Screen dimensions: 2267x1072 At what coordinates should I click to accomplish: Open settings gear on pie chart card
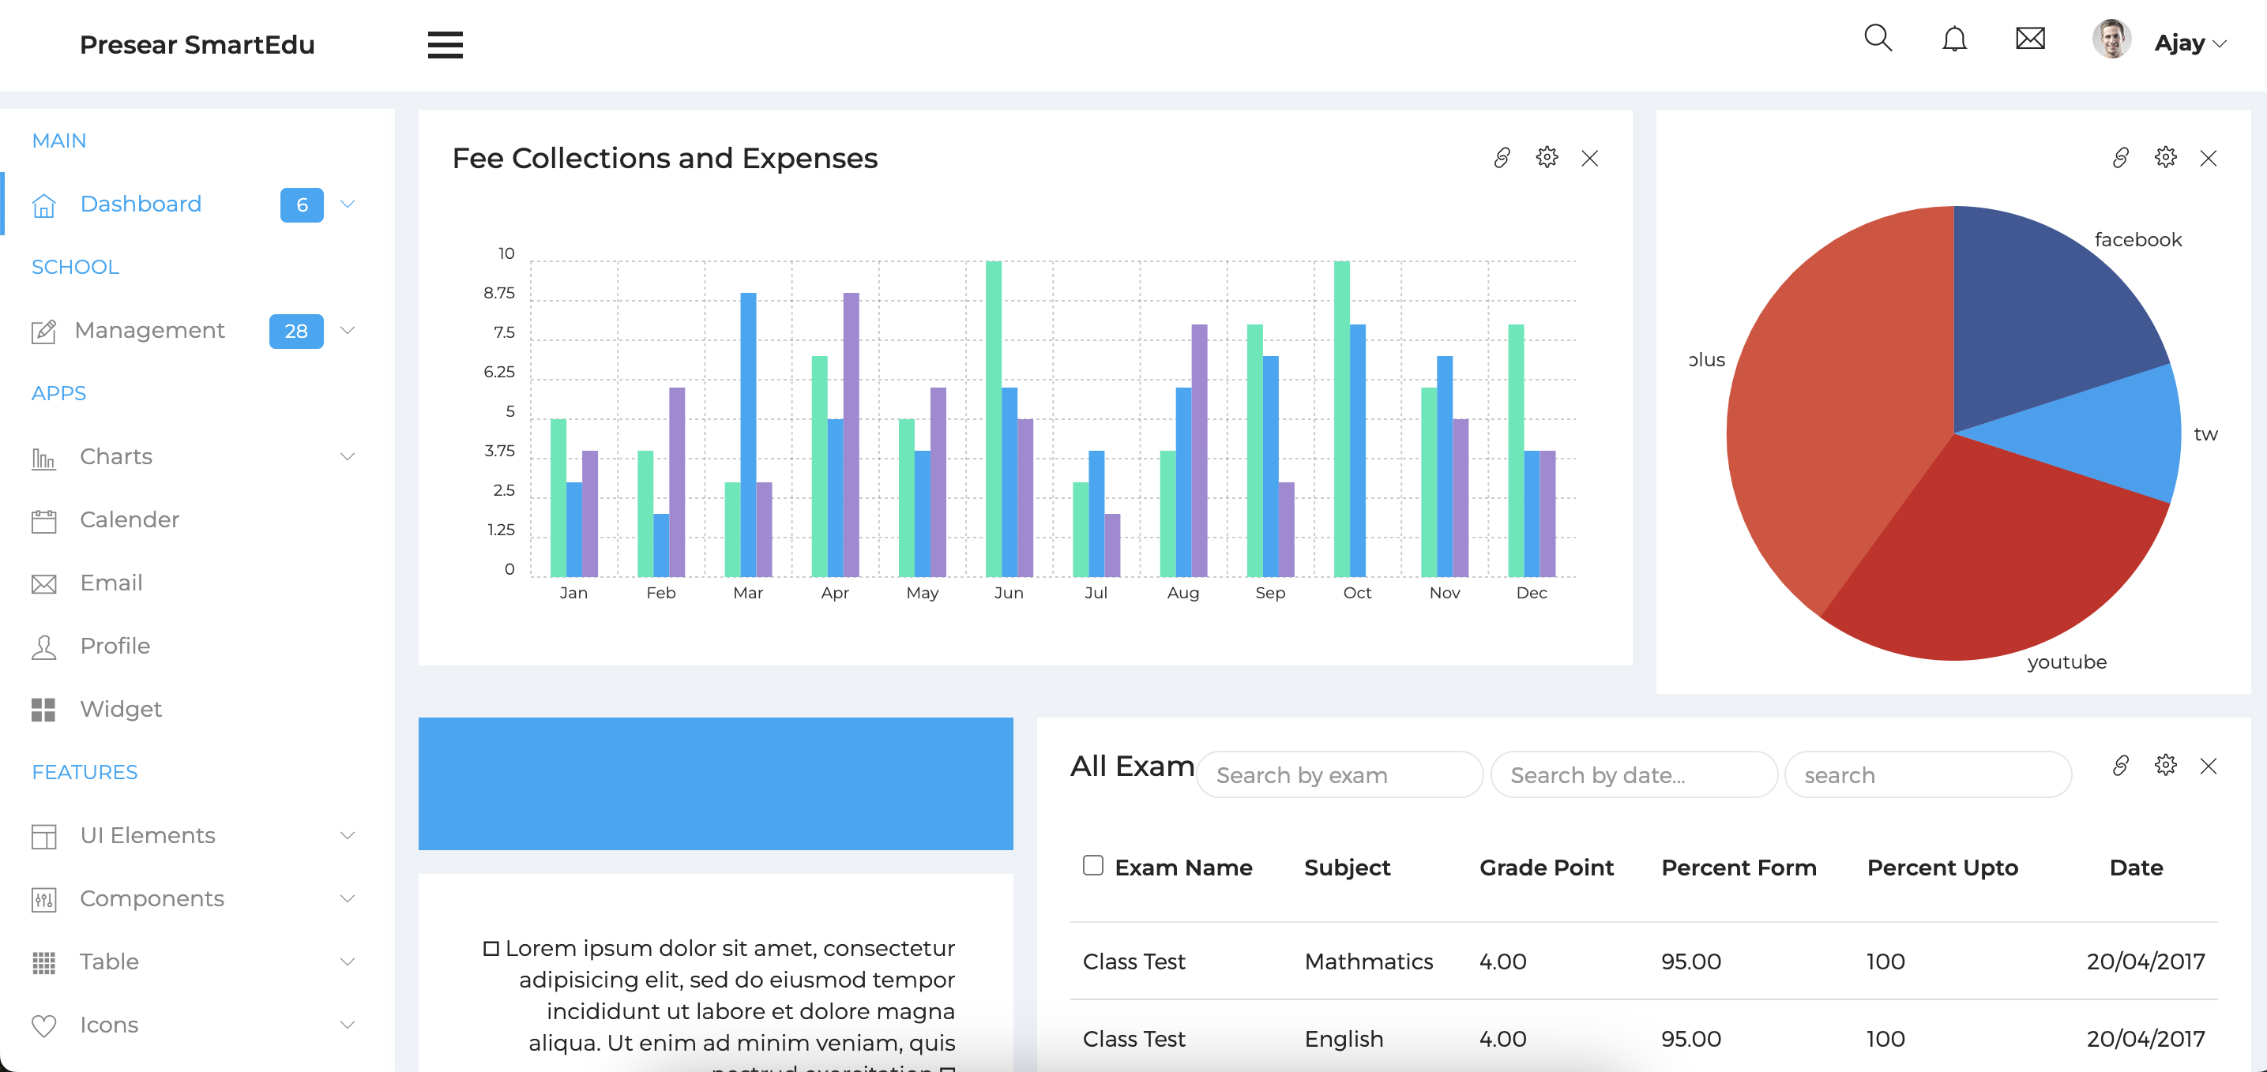tap(2166, 157)
